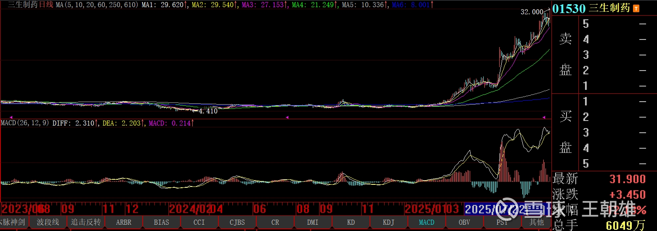Click the 2025/01 date on time axis
657x231 pixels.
[x=426, y=209]
